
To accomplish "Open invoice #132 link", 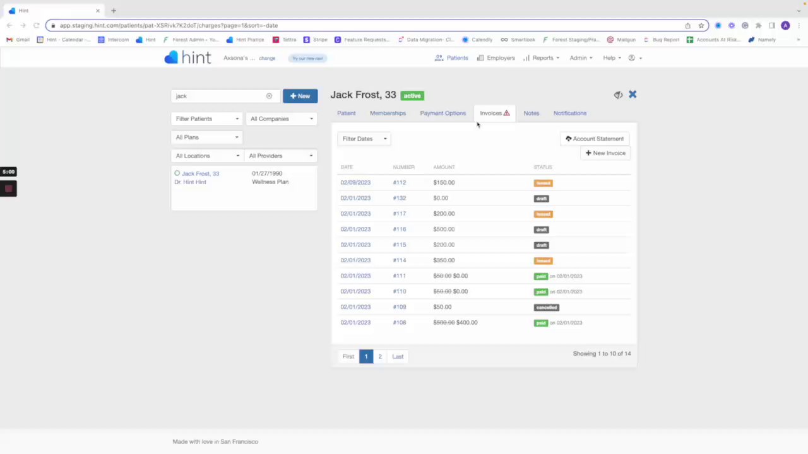I will click(400, 198).
